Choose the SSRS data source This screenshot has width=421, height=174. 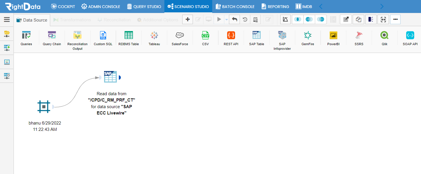coord(359,38)
